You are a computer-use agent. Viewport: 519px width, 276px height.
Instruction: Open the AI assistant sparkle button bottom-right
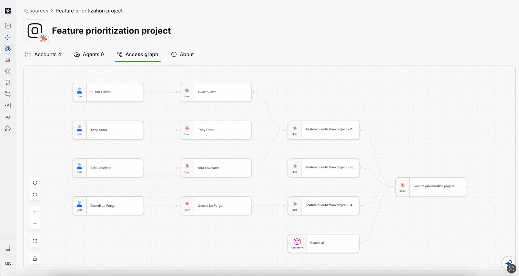(x=508, y=263)
